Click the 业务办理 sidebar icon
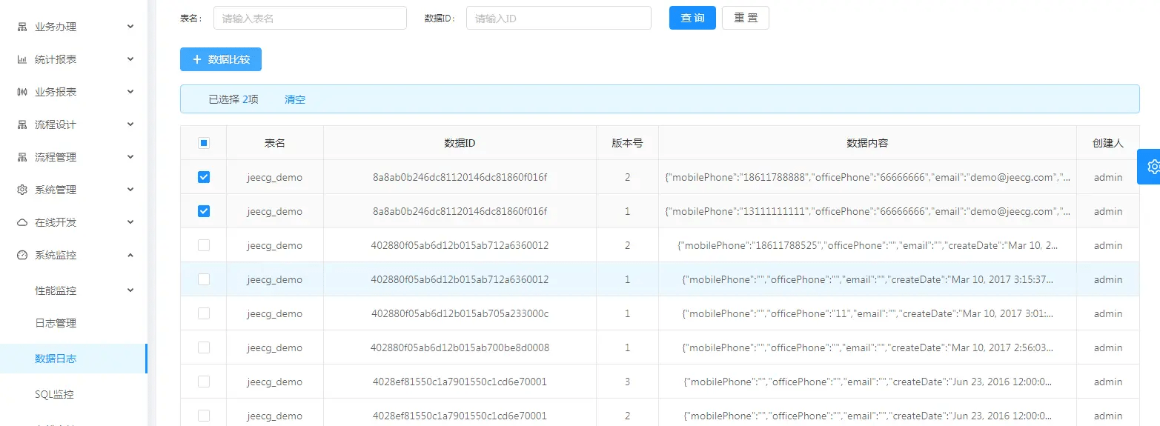 22,27
